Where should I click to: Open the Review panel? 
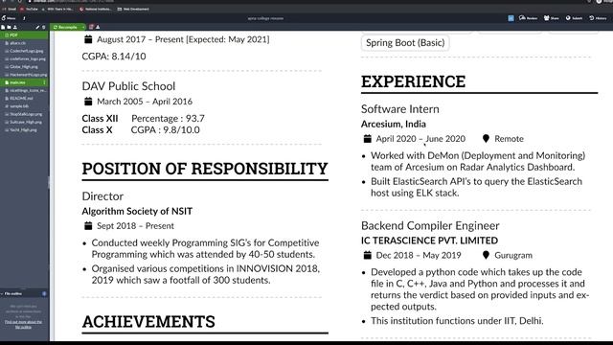528,18
